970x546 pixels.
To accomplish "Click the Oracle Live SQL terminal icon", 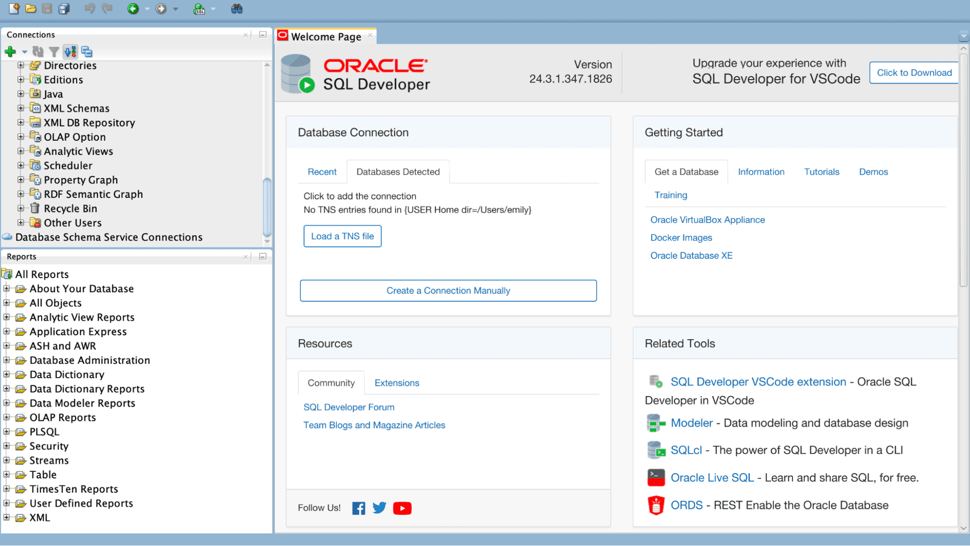I will [x=656, y=478].
